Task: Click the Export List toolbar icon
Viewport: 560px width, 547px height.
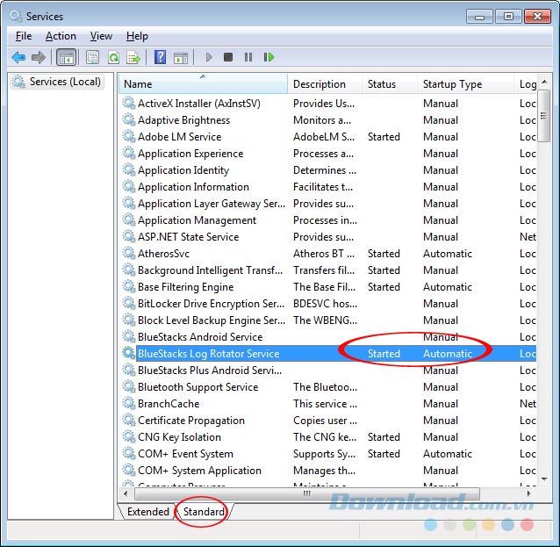Action: [133, 57]
